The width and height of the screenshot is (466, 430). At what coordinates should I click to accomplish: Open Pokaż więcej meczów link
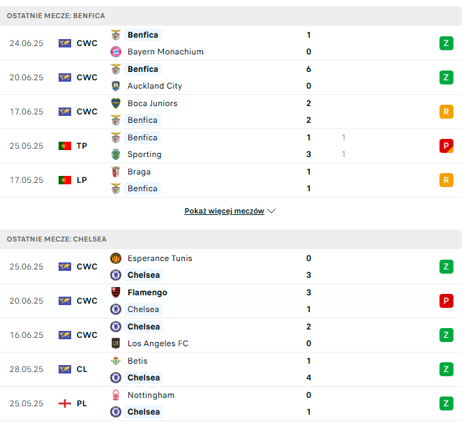[x=224, y=211]
